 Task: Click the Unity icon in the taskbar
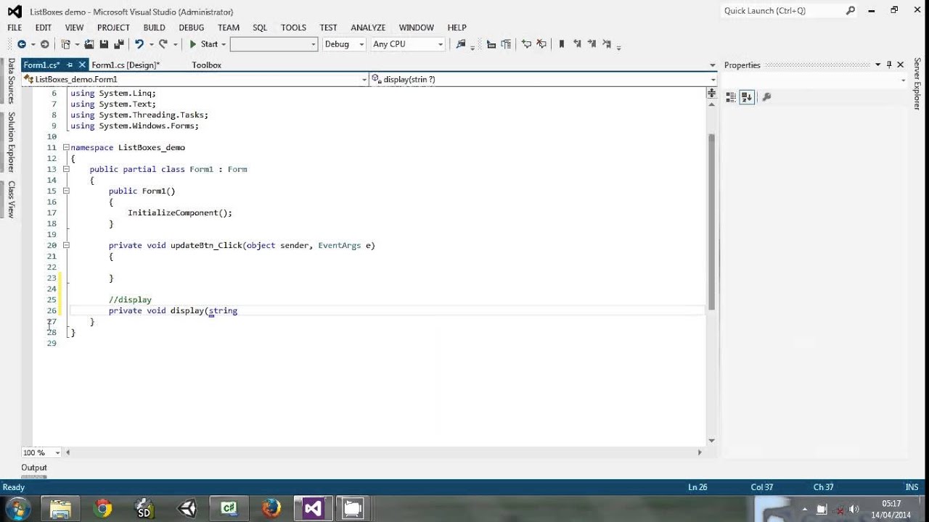point(187,509)
